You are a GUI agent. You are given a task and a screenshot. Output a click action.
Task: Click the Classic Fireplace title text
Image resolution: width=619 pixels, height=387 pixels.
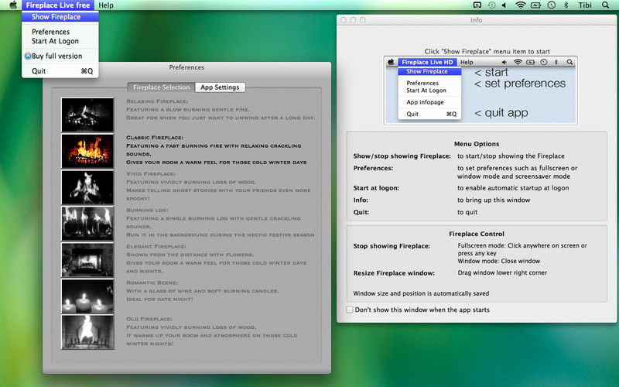point(154,138)
